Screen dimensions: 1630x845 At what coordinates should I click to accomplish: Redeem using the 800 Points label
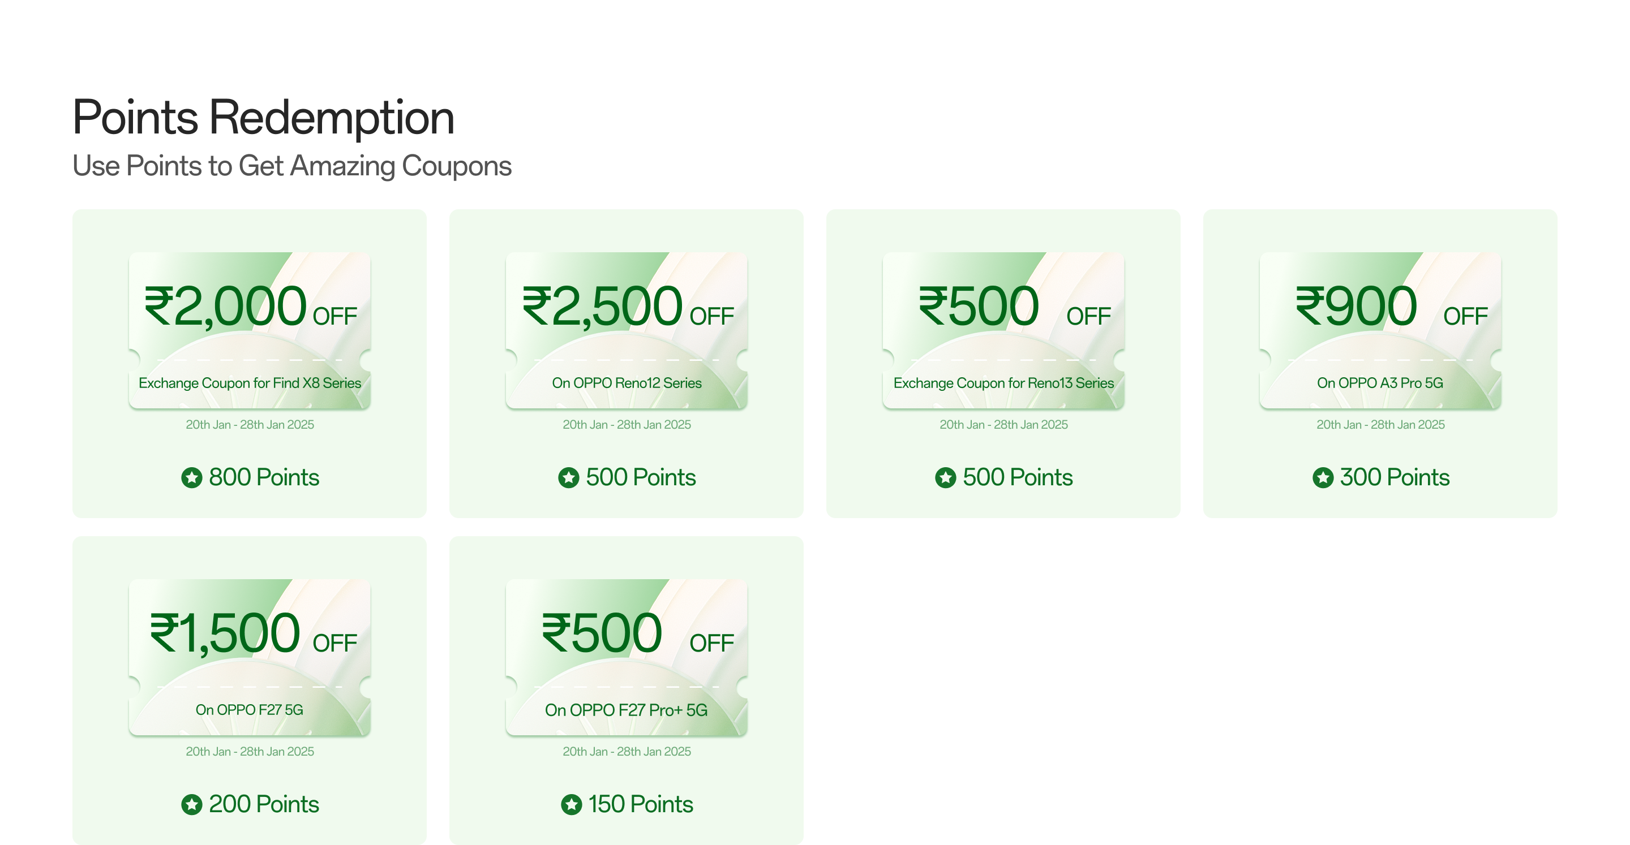[x=264, y=477]
